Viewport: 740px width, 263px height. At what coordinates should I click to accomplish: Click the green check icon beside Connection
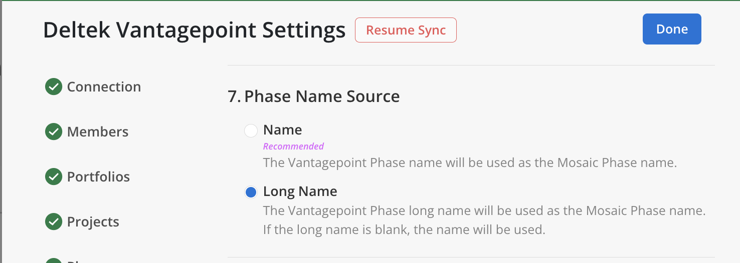(54, 87)
